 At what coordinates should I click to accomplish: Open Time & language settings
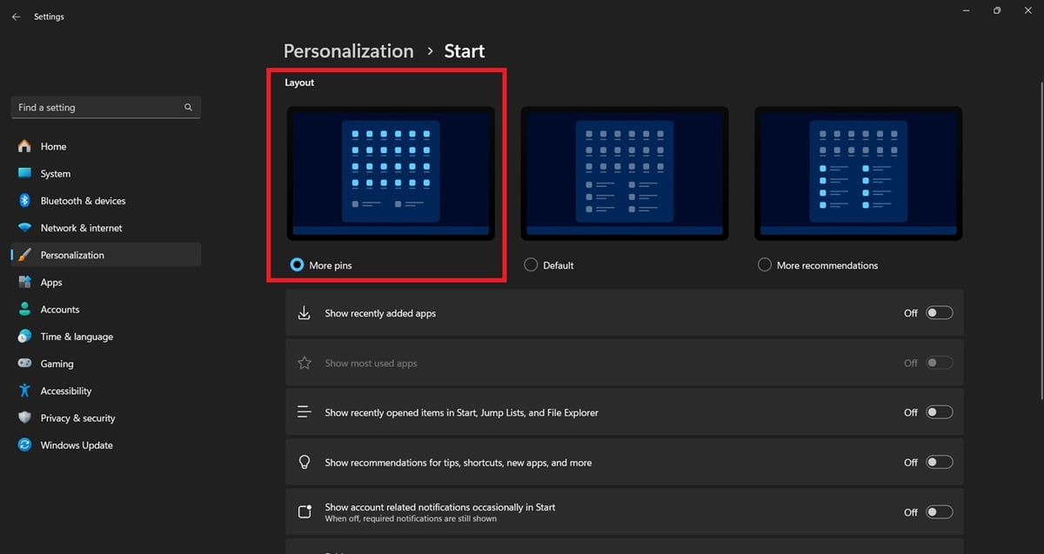click(x=106, y=337)
